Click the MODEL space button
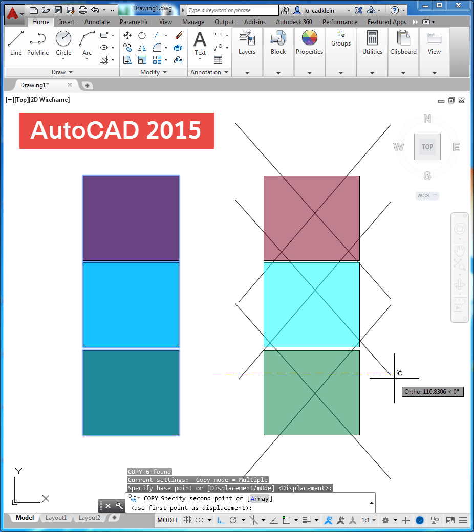 167,520
